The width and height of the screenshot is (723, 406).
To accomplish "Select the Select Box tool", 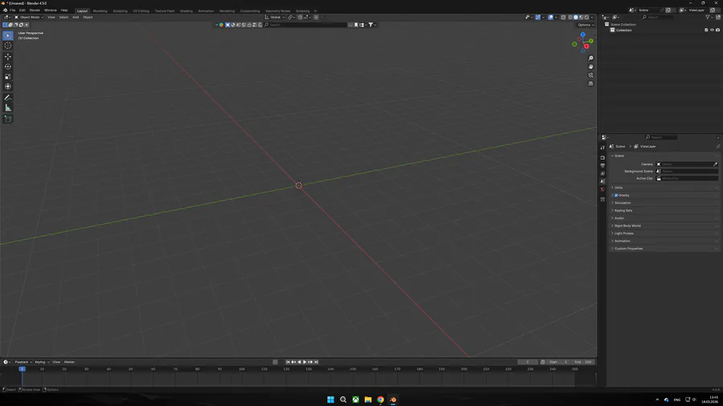I will click(8, 35).
